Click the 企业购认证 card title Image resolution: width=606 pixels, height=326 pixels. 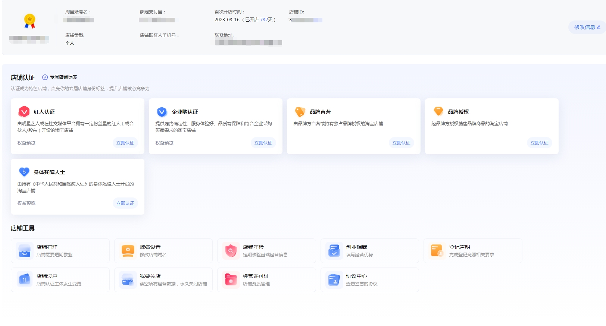tap(185, 112)
